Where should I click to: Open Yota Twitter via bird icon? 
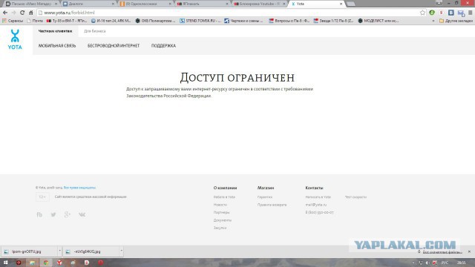point(53,214)
